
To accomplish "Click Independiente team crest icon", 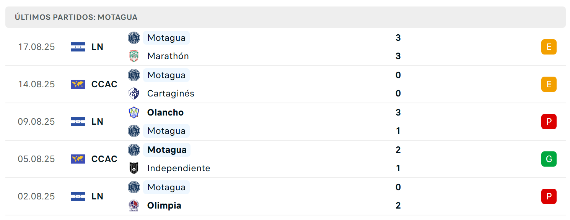I will tap(134, 168).
